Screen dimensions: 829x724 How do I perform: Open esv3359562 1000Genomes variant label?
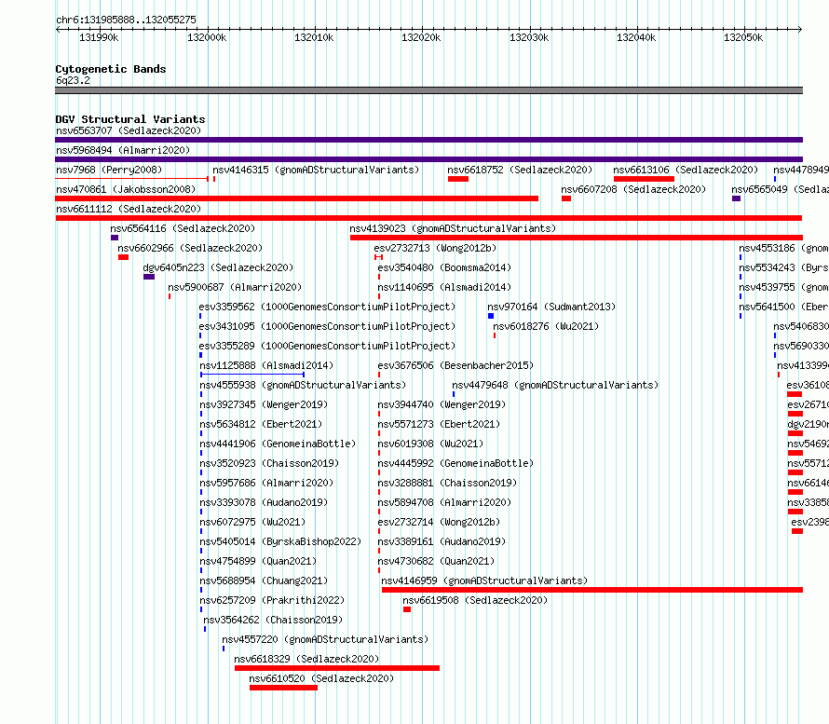[327, 307]
